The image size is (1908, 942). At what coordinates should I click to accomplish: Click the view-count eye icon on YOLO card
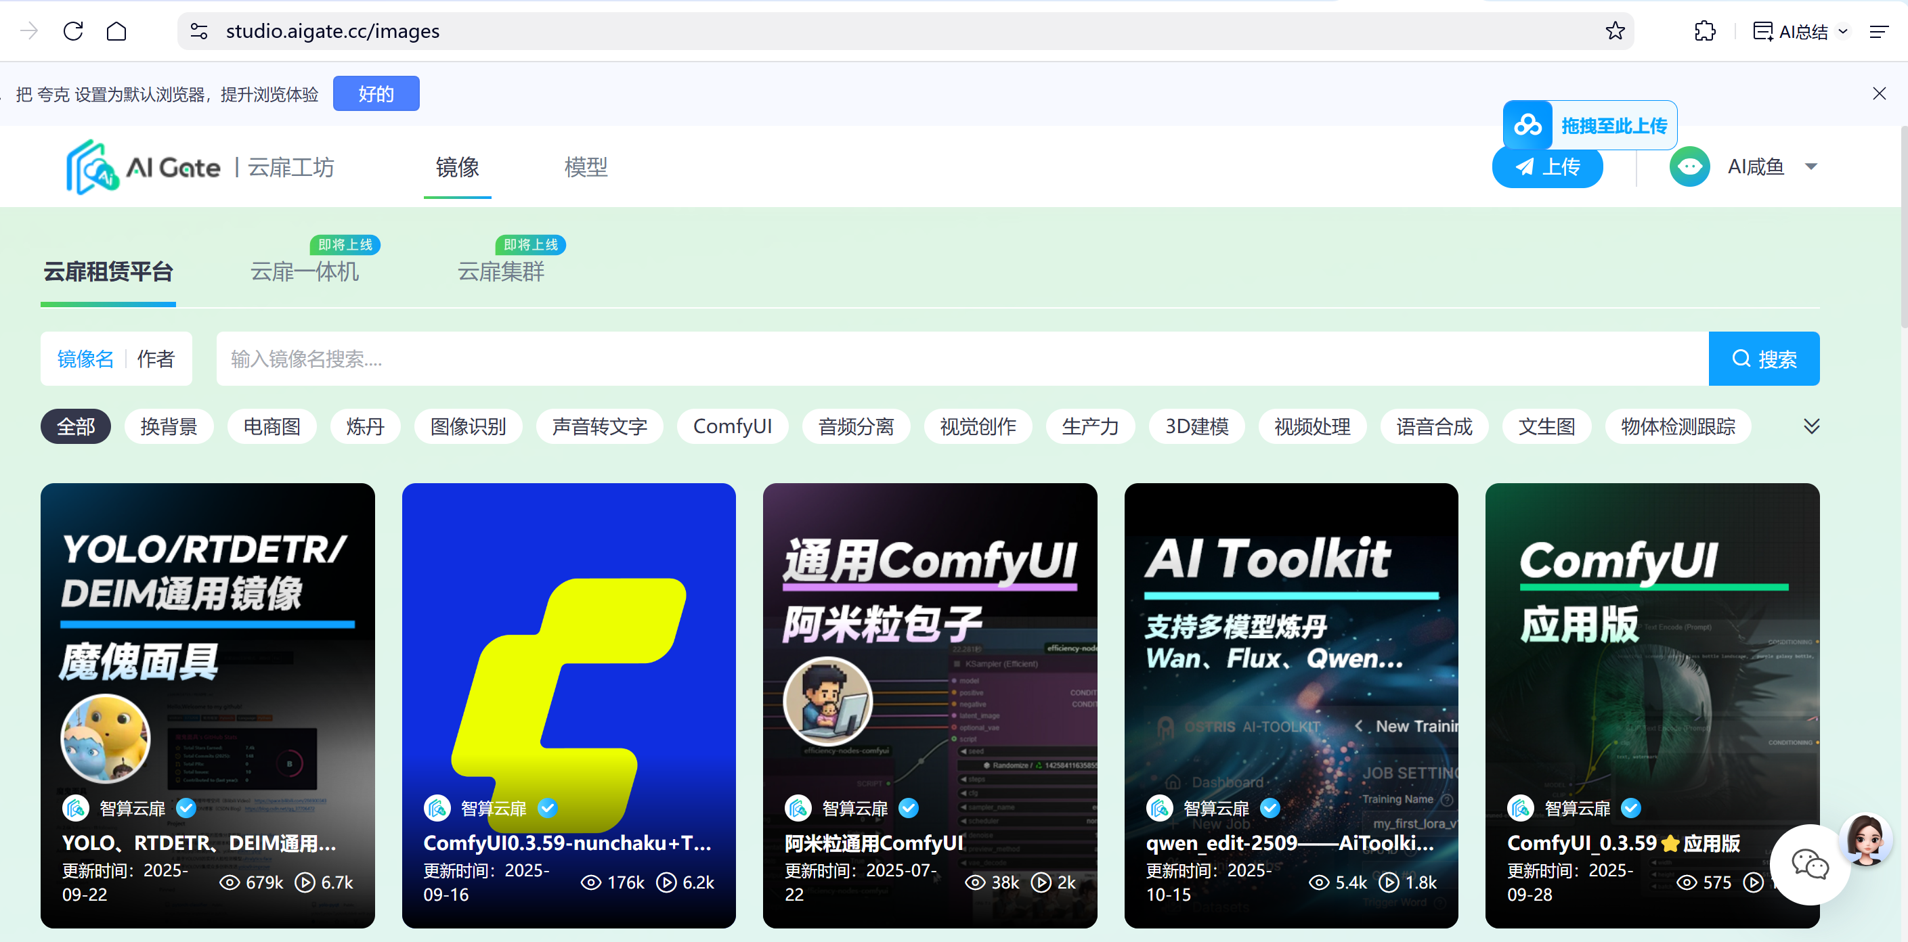click(230, 882)
